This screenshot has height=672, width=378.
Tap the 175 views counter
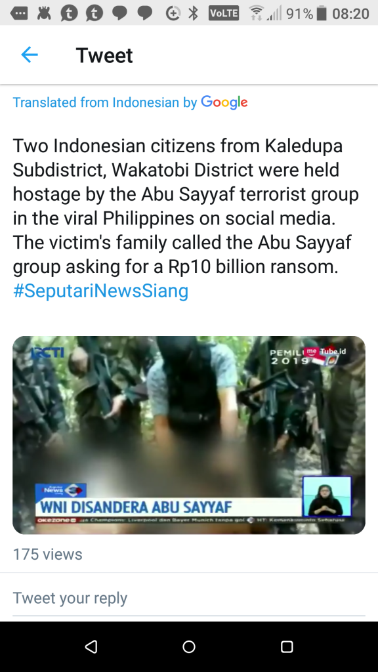(47, 554)
